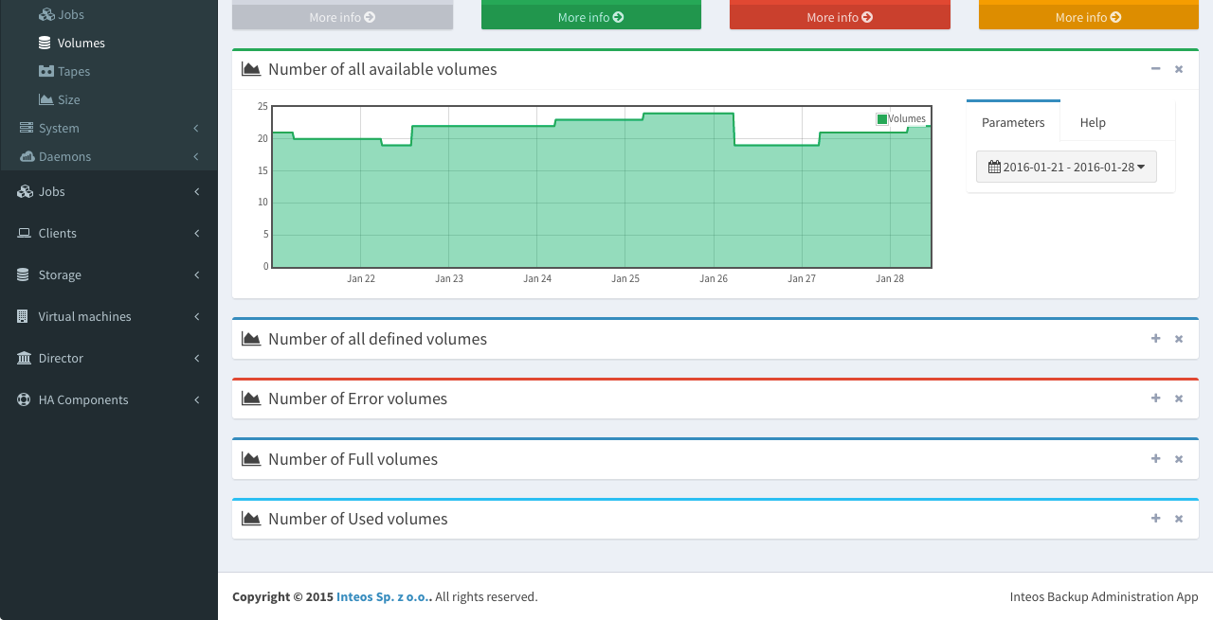Open the Inteos Sp. z o.o. link

[x=383, y=597]
